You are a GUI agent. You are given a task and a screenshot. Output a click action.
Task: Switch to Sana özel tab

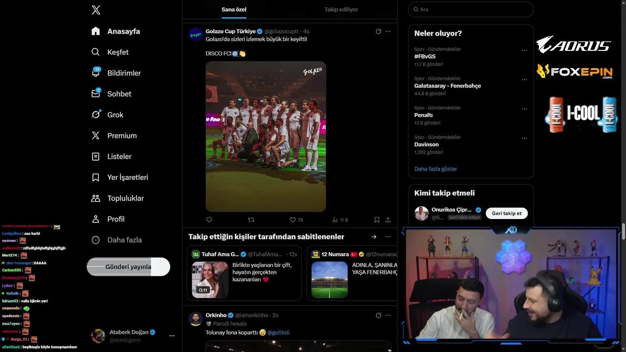click(234, 9)
